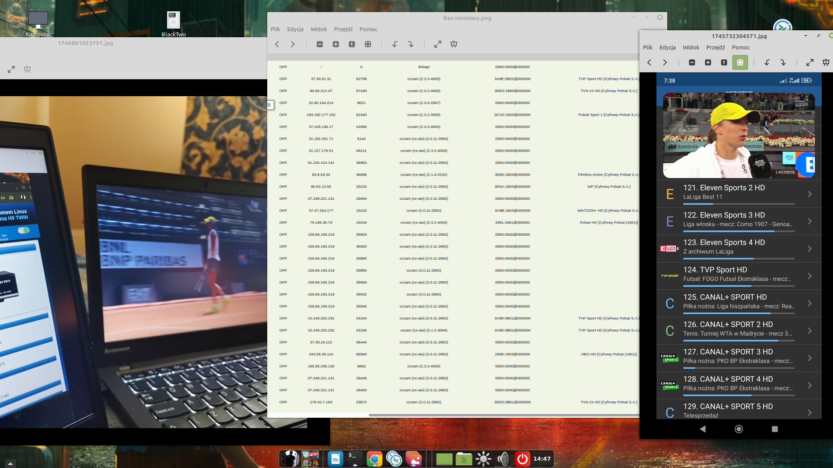Go to next image in Bez nassszwy.png window
The image size is (833, 468).
click(293, 44)
